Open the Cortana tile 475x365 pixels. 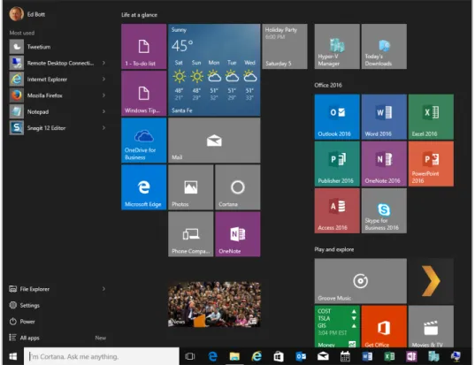tap(238, 187)
